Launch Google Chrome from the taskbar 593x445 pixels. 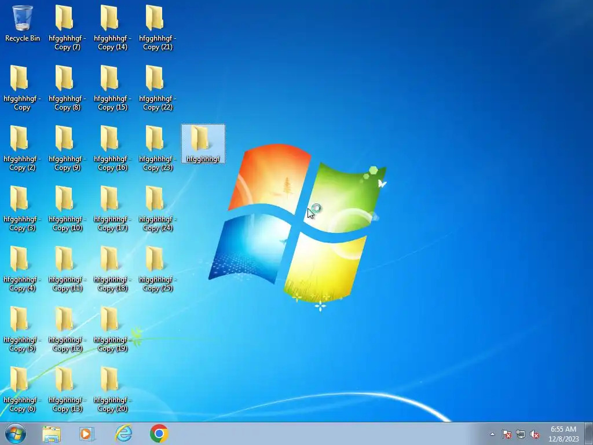click(x=159, y=433)
